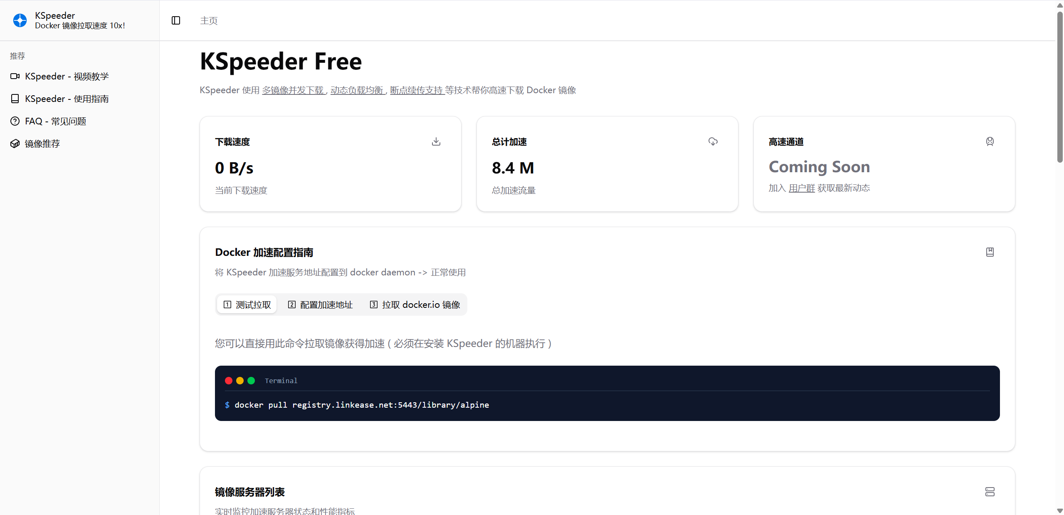This screenshot has height=515, width=1064.
Task: Switch to the 配置加速地址 tab
Action: 320,305
